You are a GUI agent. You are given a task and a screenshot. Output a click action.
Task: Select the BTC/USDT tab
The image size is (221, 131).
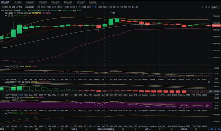coord(5,3)
